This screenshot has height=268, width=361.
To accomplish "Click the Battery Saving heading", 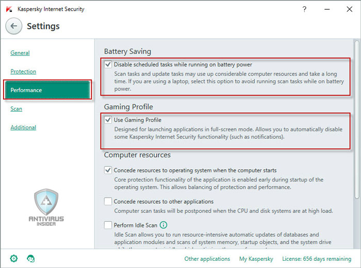I will [127, 51].
